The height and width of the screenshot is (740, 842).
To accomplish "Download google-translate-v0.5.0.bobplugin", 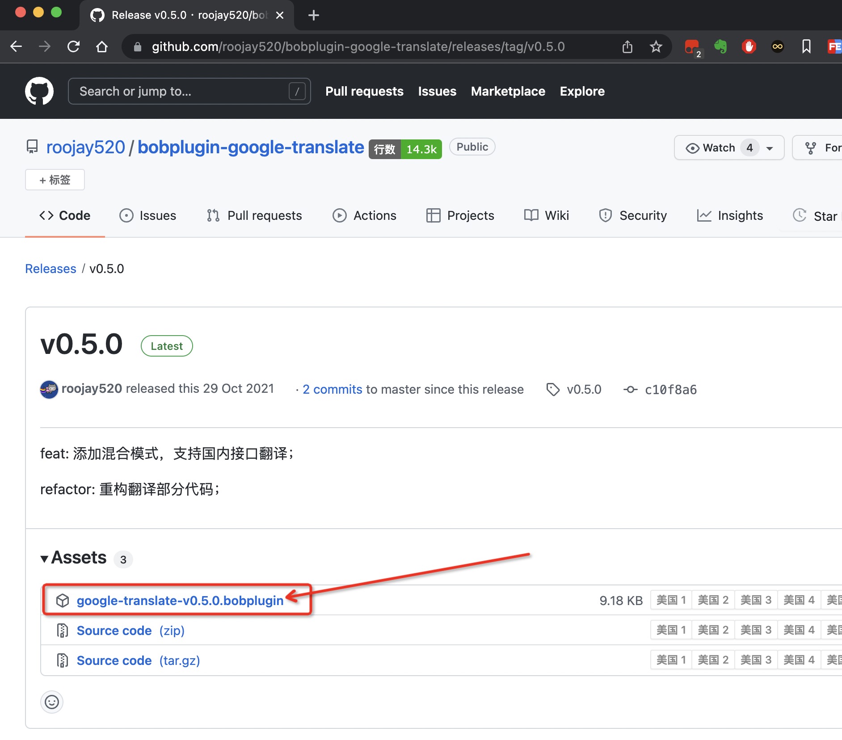I will (x=180, y=600).
